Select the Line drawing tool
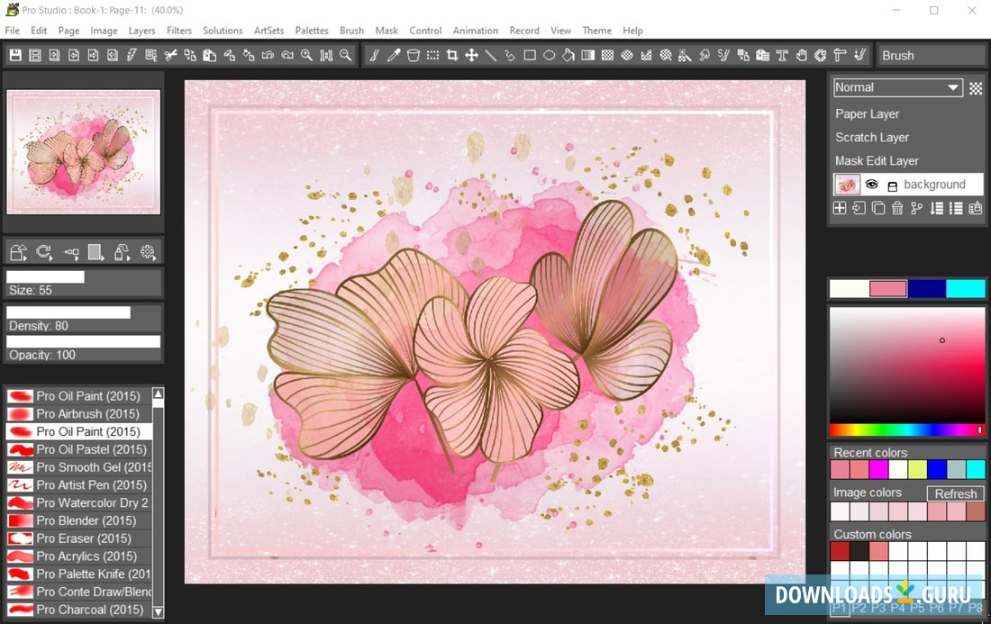Viewport: 991px width, 624px height. point(490,56)
